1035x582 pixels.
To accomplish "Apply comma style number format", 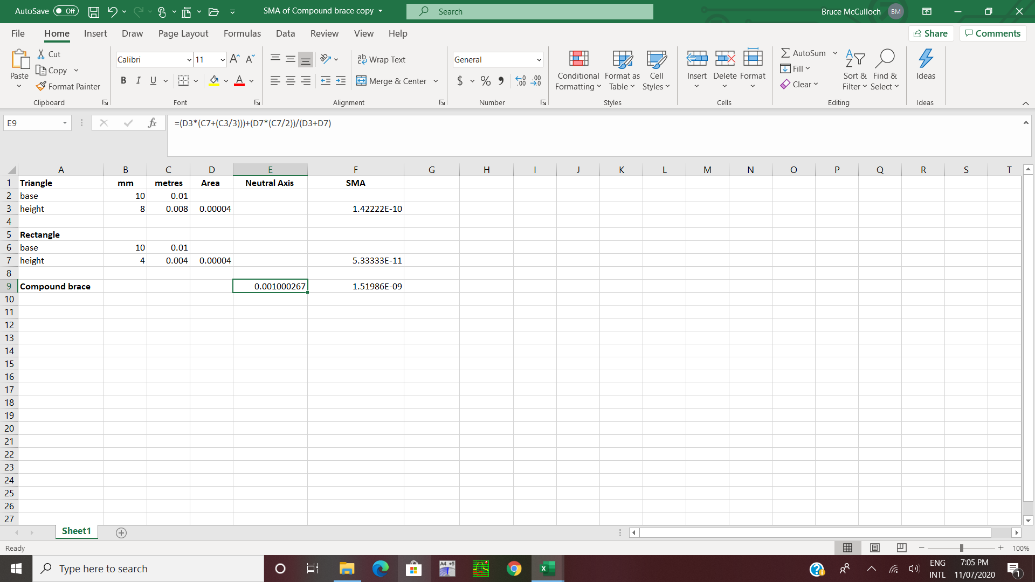I will (x=501, y=81).
